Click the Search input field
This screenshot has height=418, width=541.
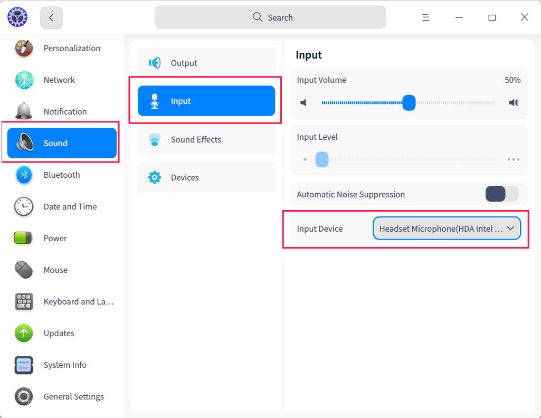click(x=270, y=17)
